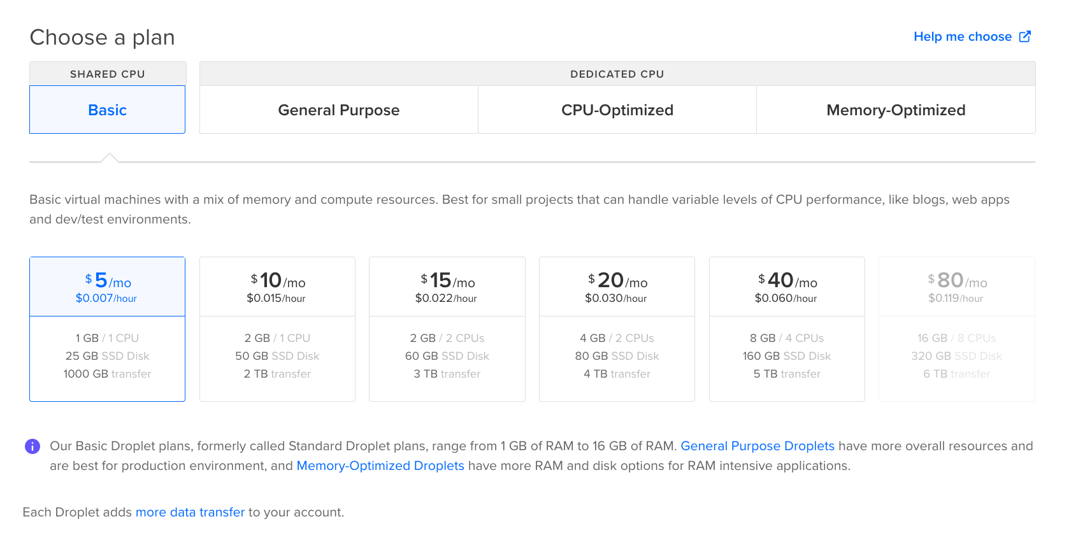This screenshot has width=1092, height=540.
Task: Click the info icon next to Basic Droplet note
Action: coord(32,446)
